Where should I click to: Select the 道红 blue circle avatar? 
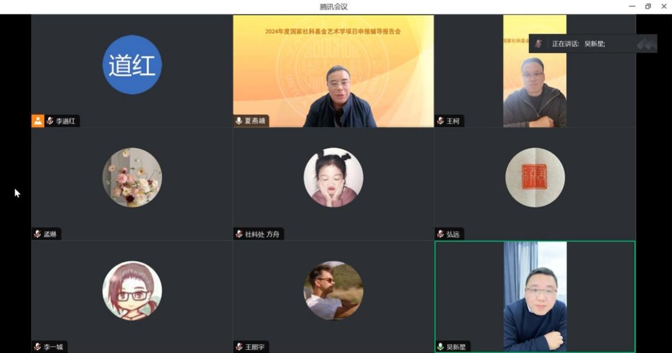[x=132, y=65]
